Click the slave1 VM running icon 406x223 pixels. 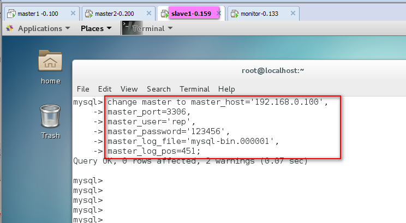tap(165, 14)
